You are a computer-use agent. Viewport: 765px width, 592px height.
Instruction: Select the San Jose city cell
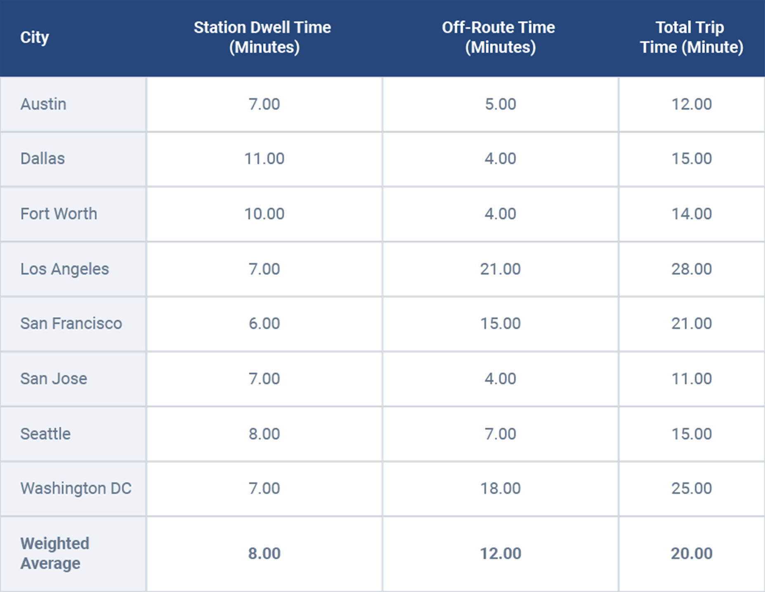tap(54, 378)
